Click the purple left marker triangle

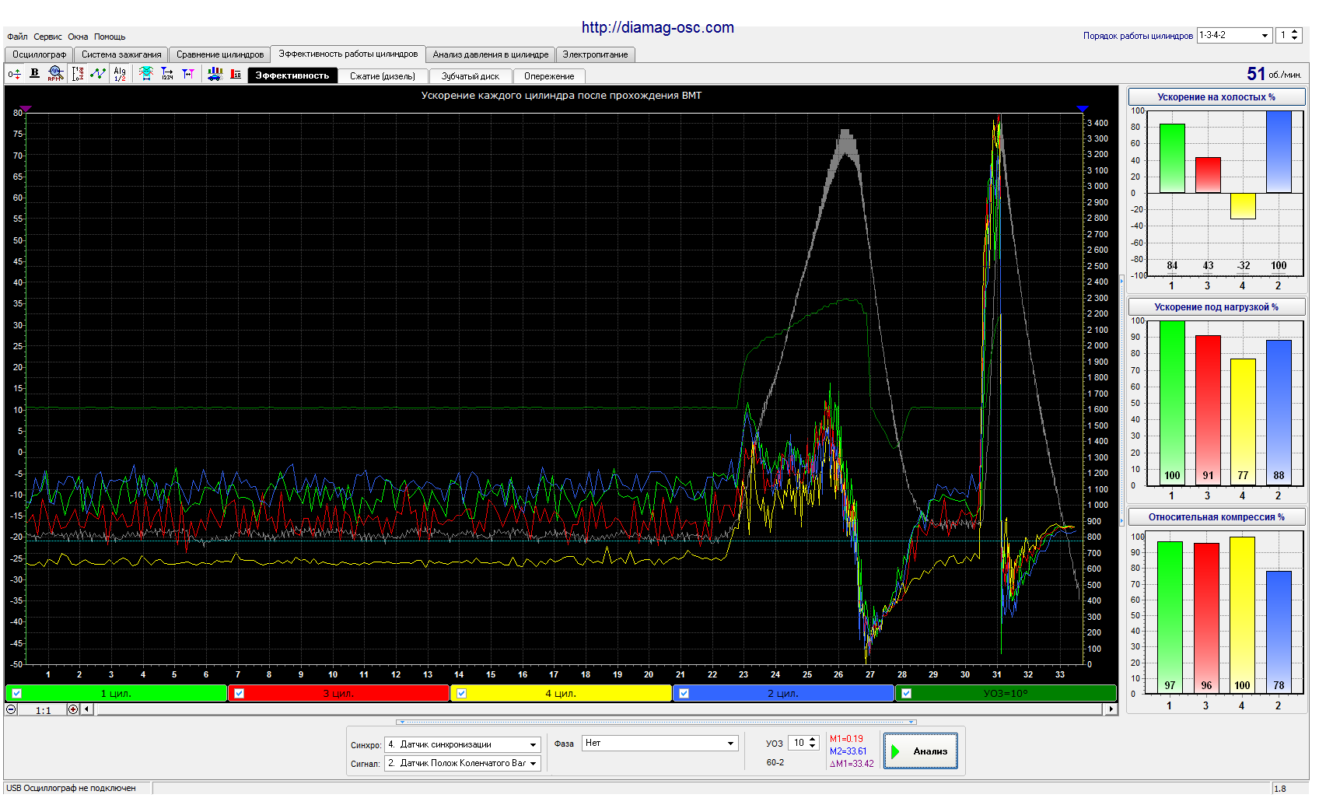click(26, 109)
